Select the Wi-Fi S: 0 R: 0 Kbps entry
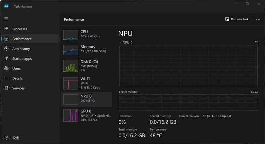Viewport: 265px width, 144px height. coord(86,83)
